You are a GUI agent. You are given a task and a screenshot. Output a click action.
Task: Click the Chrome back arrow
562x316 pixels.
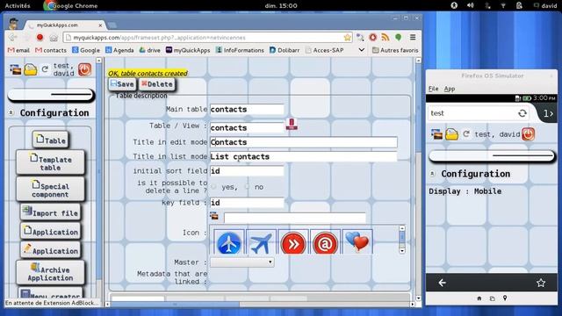coord(13,37)
